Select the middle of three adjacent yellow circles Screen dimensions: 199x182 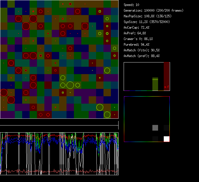point(70,85)
